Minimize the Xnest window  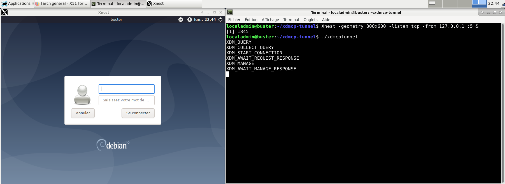tap(208, 12)
